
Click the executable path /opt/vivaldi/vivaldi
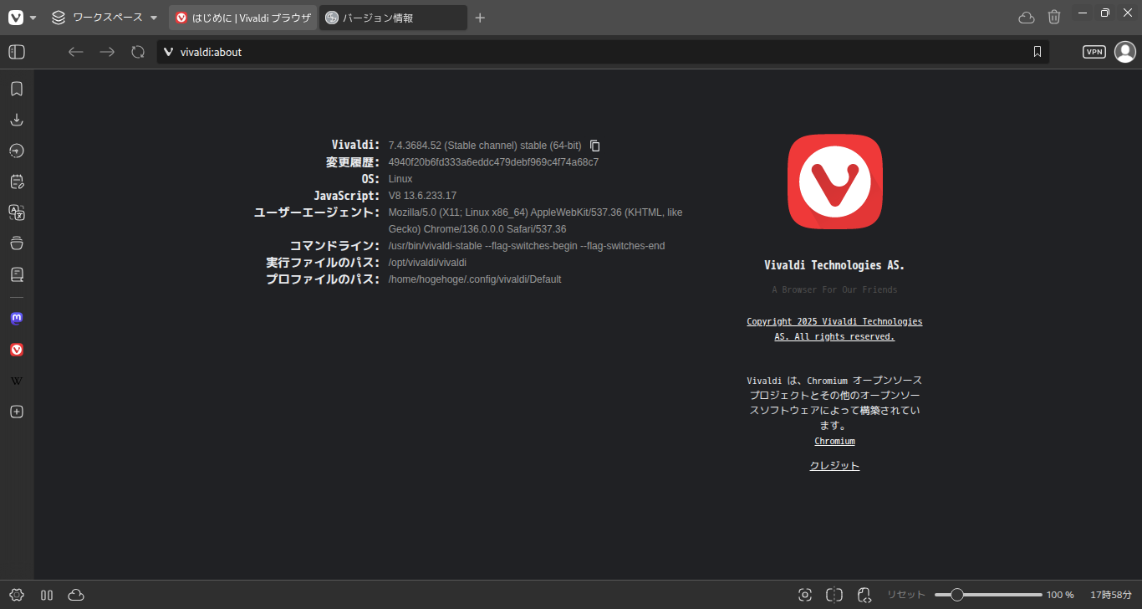427,263
